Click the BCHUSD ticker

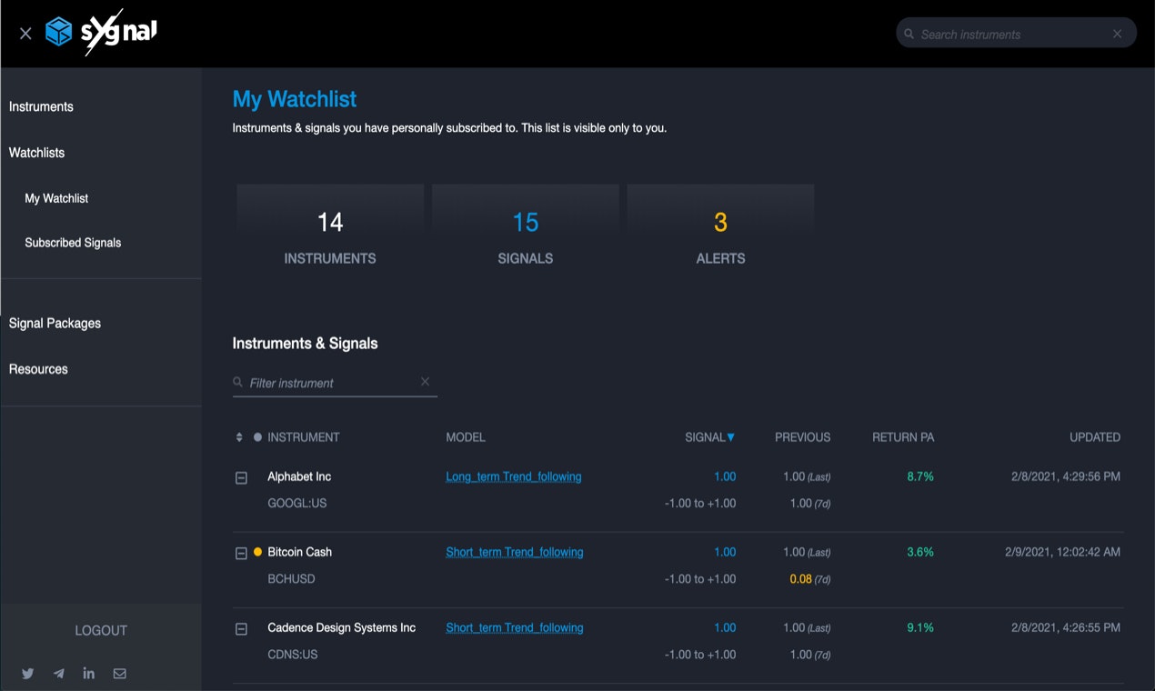291,578
